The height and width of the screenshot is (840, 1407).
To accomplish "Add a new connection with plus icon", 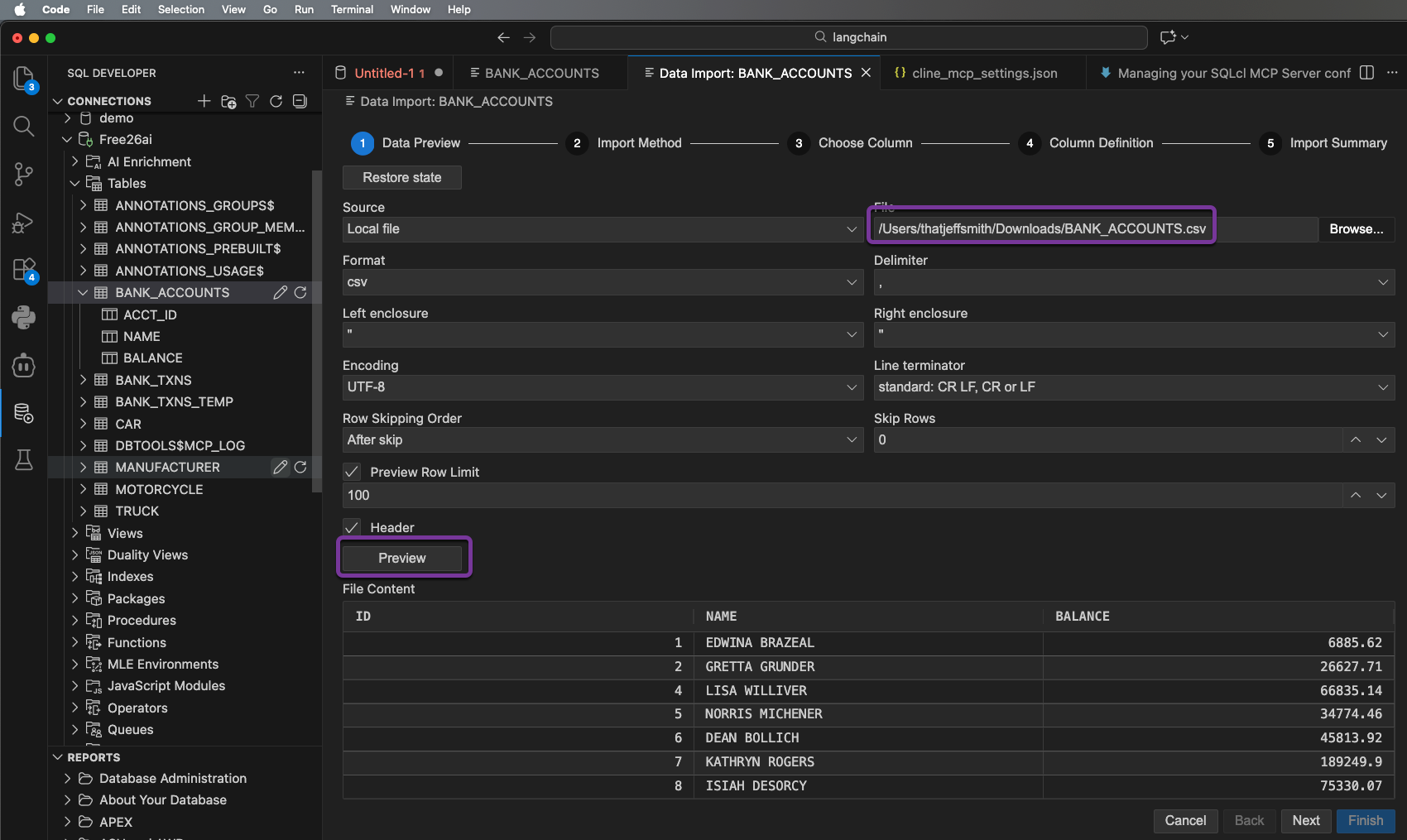I will (204, 101).
